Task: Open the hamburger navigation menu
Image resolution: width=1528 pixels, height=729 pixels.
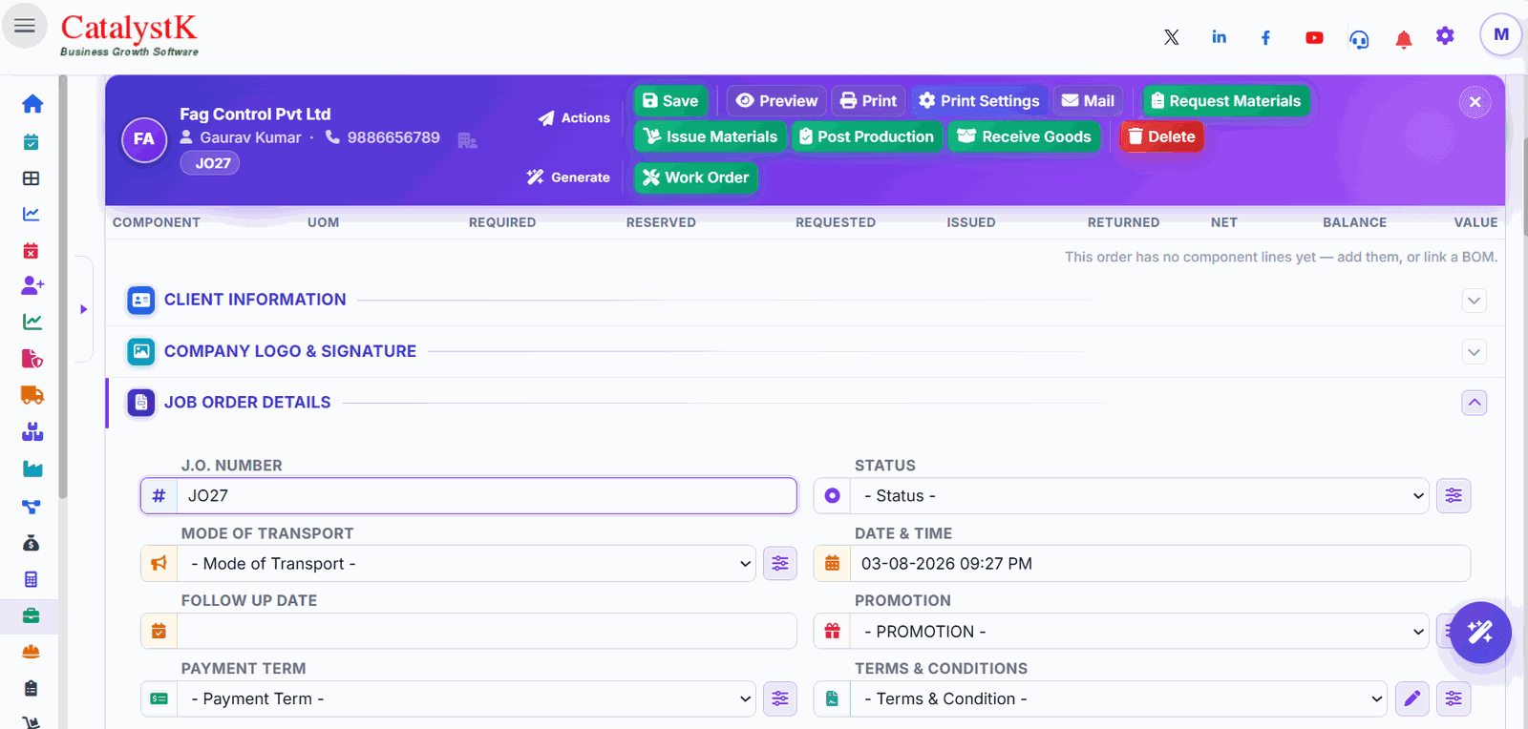Action: point(25,26)
